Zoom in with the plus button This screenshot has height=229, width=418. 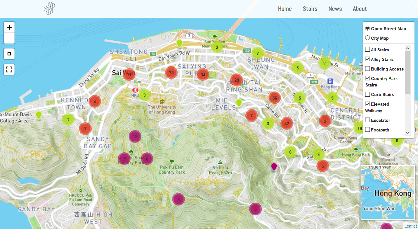pyautogui.click(x=9, y=28)
